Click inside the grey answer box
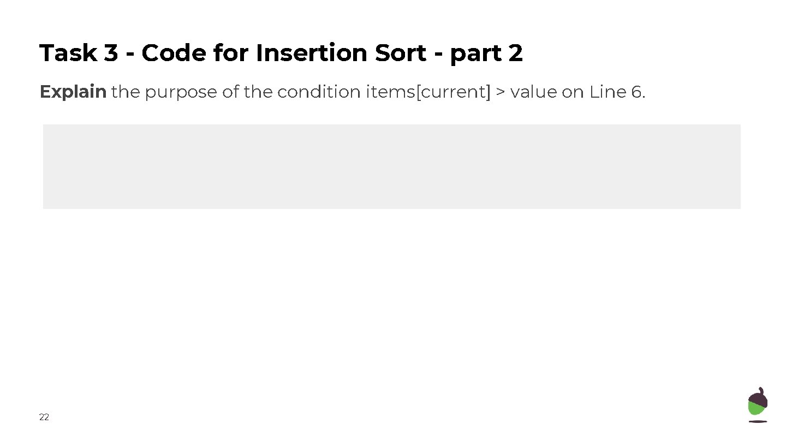 (391, 166)
